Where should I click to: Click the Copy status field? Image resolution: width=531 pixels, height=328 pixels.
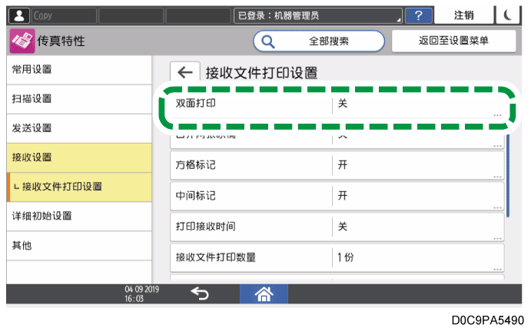coord(64,15)
